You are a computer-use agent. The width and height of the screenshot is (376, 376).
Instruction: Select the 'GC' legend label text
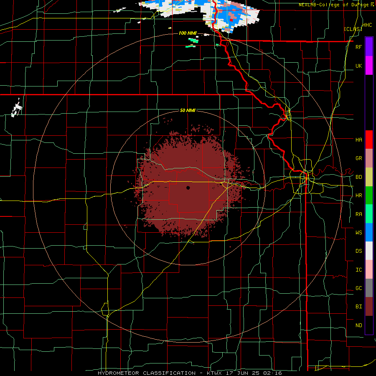pos(358,288)
